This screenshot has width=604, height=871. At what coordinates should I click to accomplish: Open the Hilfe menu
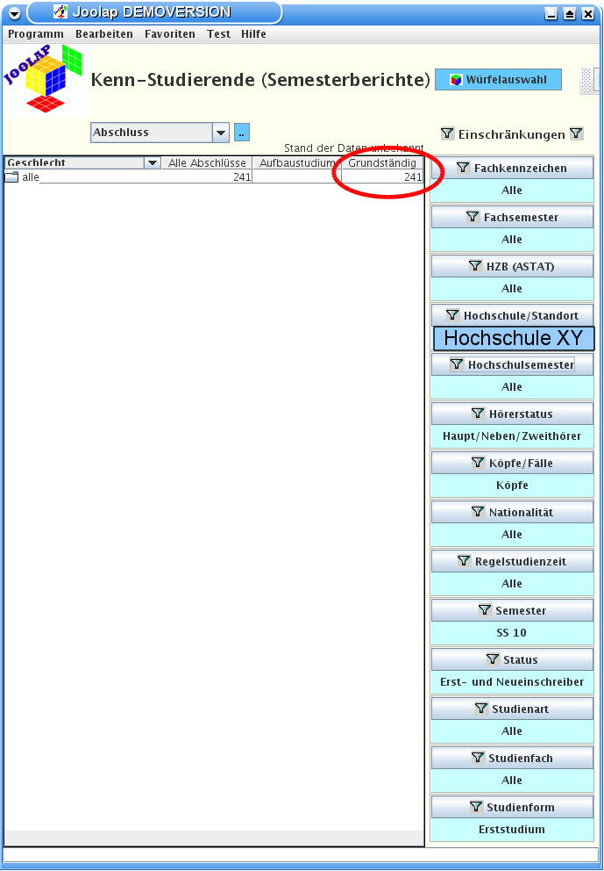point(253,34)
